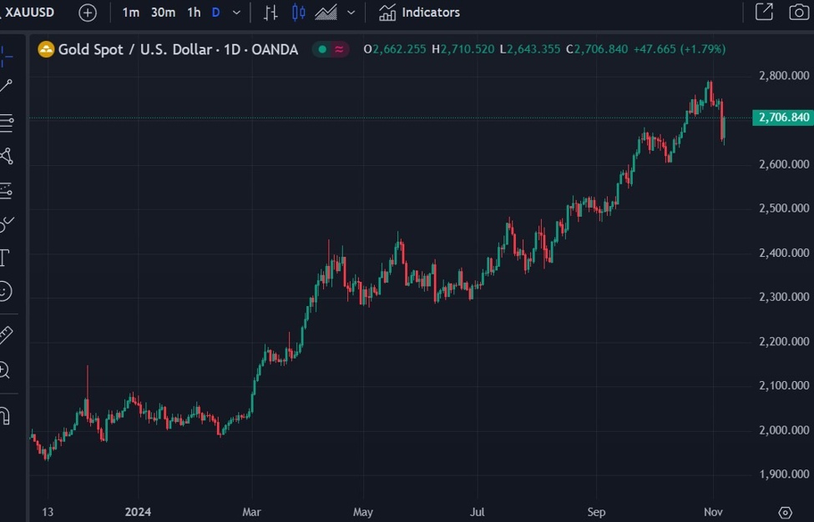
Task: Select the candlestick chart style icon
Action: click(299, 13)
